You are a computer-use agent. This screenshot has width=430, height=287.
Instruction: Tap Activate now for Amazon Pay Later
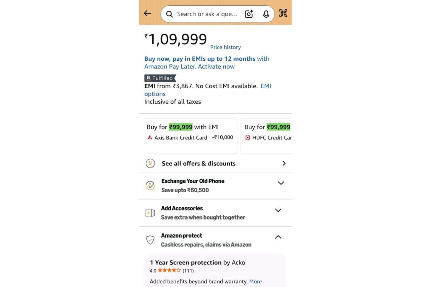pyautogui.click(x=216, y=66)
